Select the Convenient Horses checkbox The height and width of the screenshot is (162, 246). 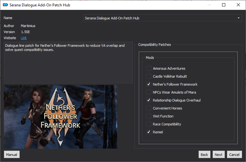149,108
